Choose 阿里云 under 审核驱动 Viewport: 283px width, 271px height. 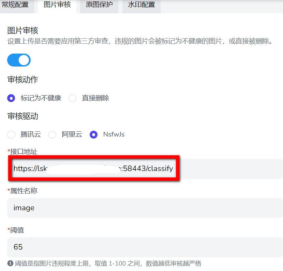52,134
